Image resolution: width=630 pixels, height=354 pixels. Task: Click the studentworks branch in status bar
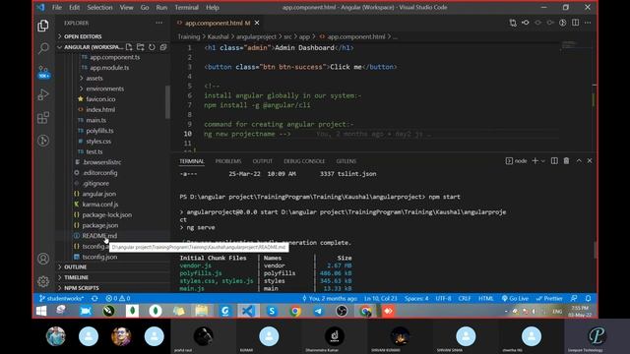61,298
